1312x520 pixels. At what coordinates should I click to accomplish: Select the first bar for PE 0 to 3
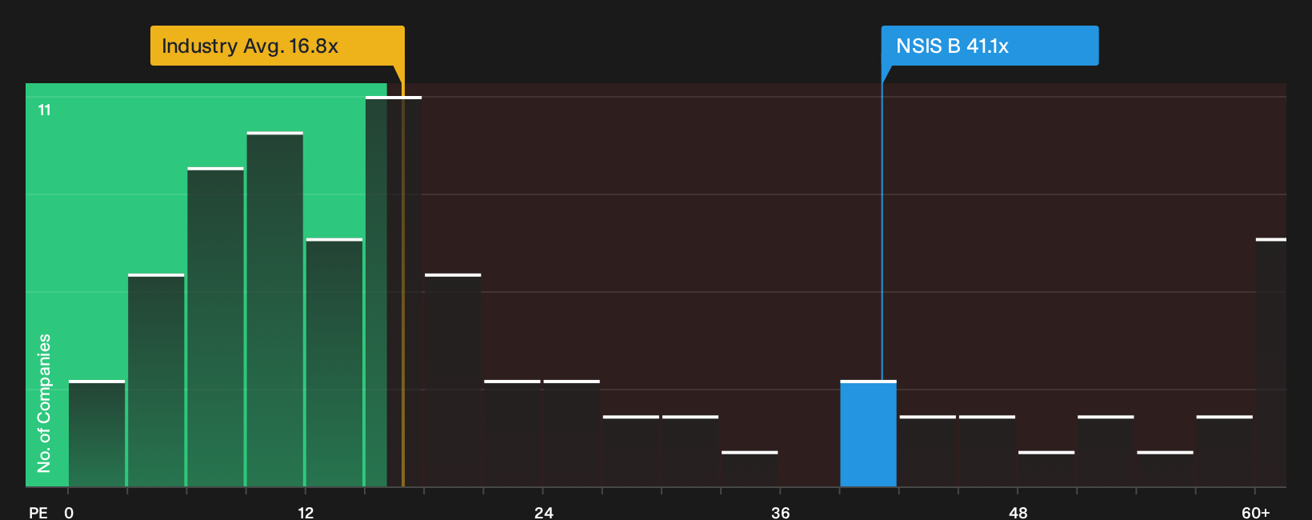coord(97,434)
